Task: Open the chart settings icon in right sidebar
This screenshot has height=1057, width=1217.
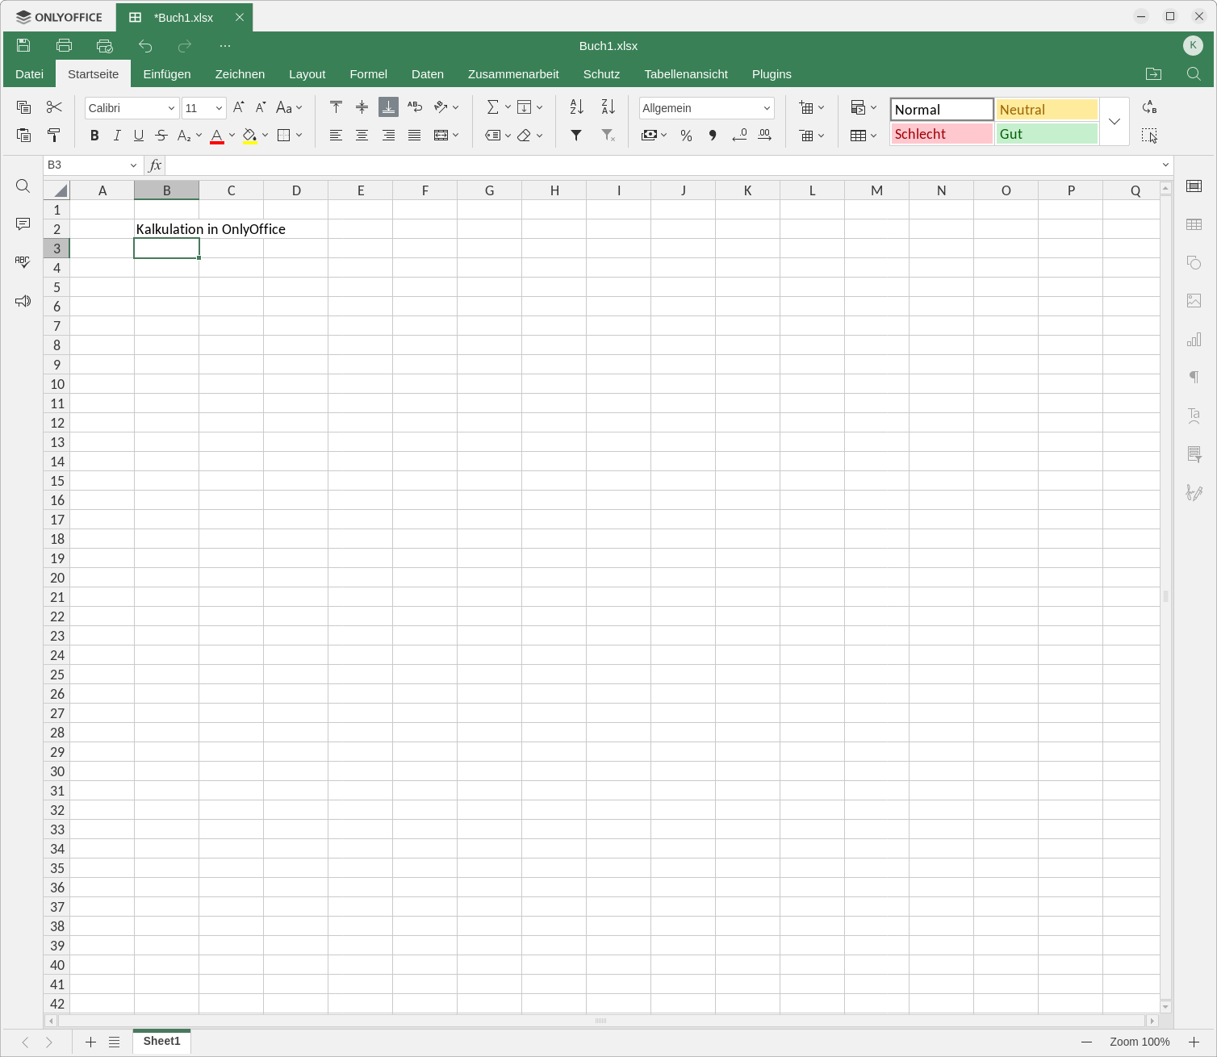Action: pyautogui.click(x=1194, y=340)
